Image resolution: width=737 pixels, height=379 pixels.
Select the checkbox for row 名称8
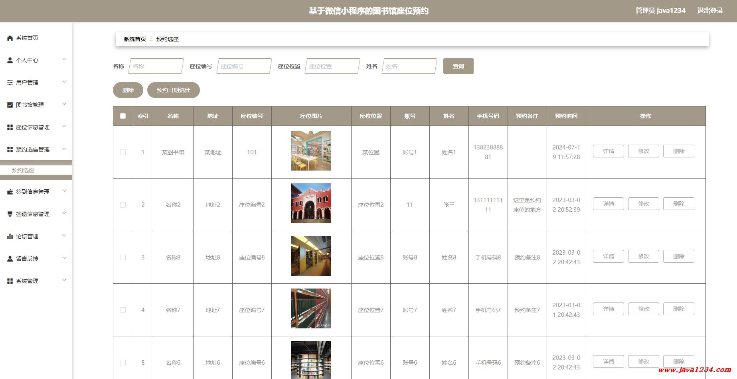coord(123,257)
